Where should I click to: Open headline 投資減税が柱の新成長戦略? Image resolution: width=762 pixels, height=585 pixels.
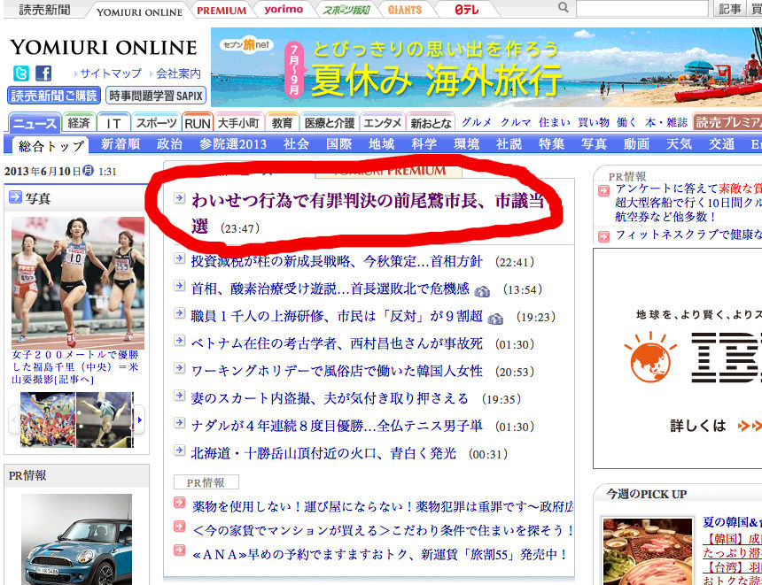coord(337,262)
